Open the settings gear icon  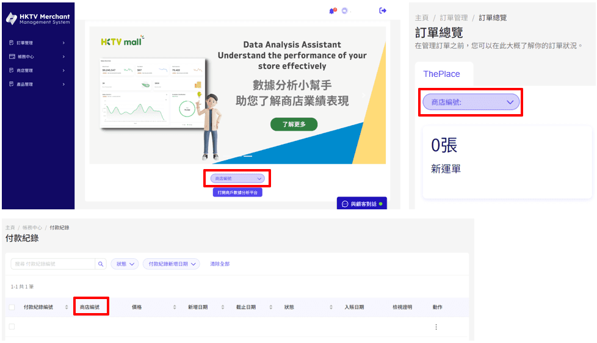click(x=344, y=10)
